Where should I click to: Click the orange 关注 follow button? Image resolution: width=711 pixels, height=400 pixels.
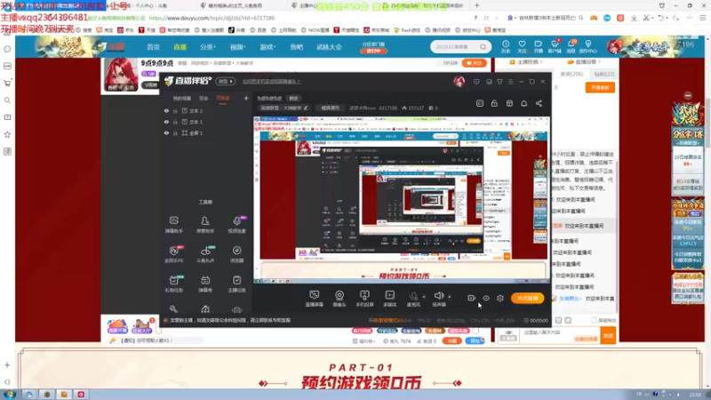[474, 63]
